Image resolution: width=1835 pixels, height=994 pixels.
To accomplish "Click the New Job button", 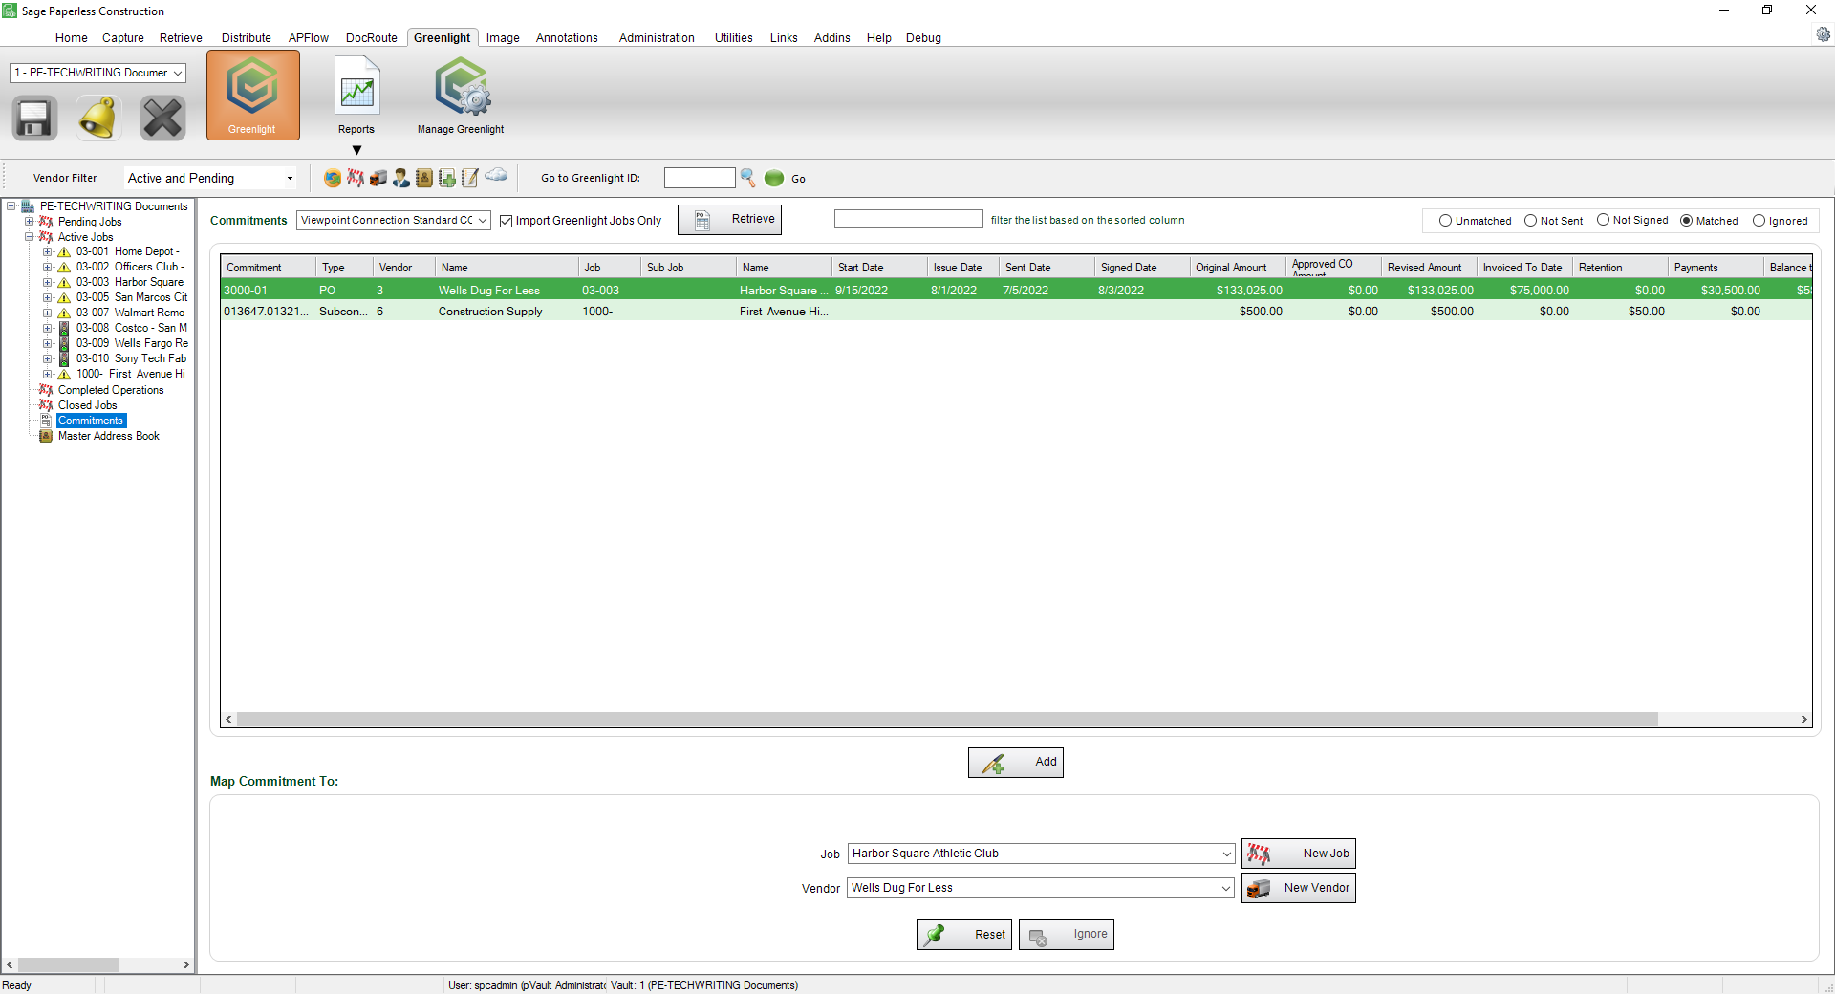I will 1299,854.
